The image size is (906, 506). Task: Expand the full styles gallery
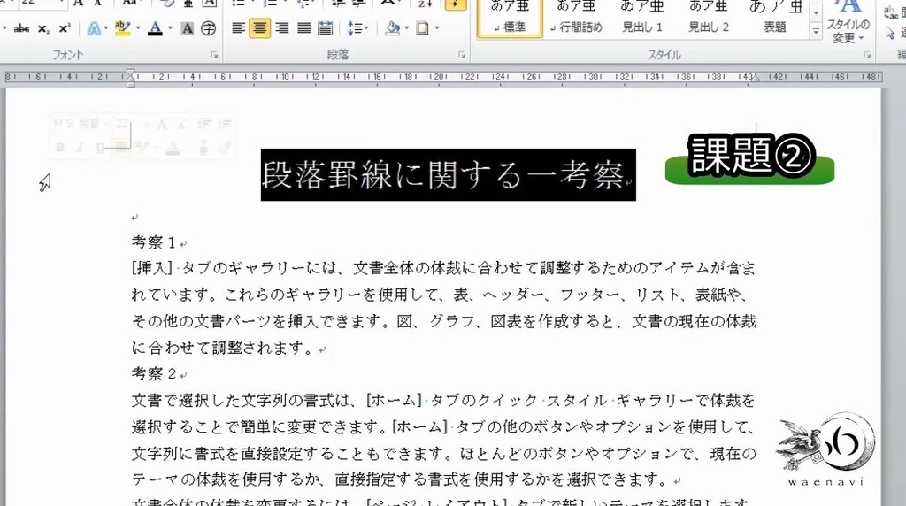(815, 32)
